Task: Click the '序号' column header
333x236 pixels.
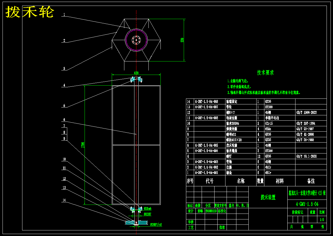Action: (190, 181)
